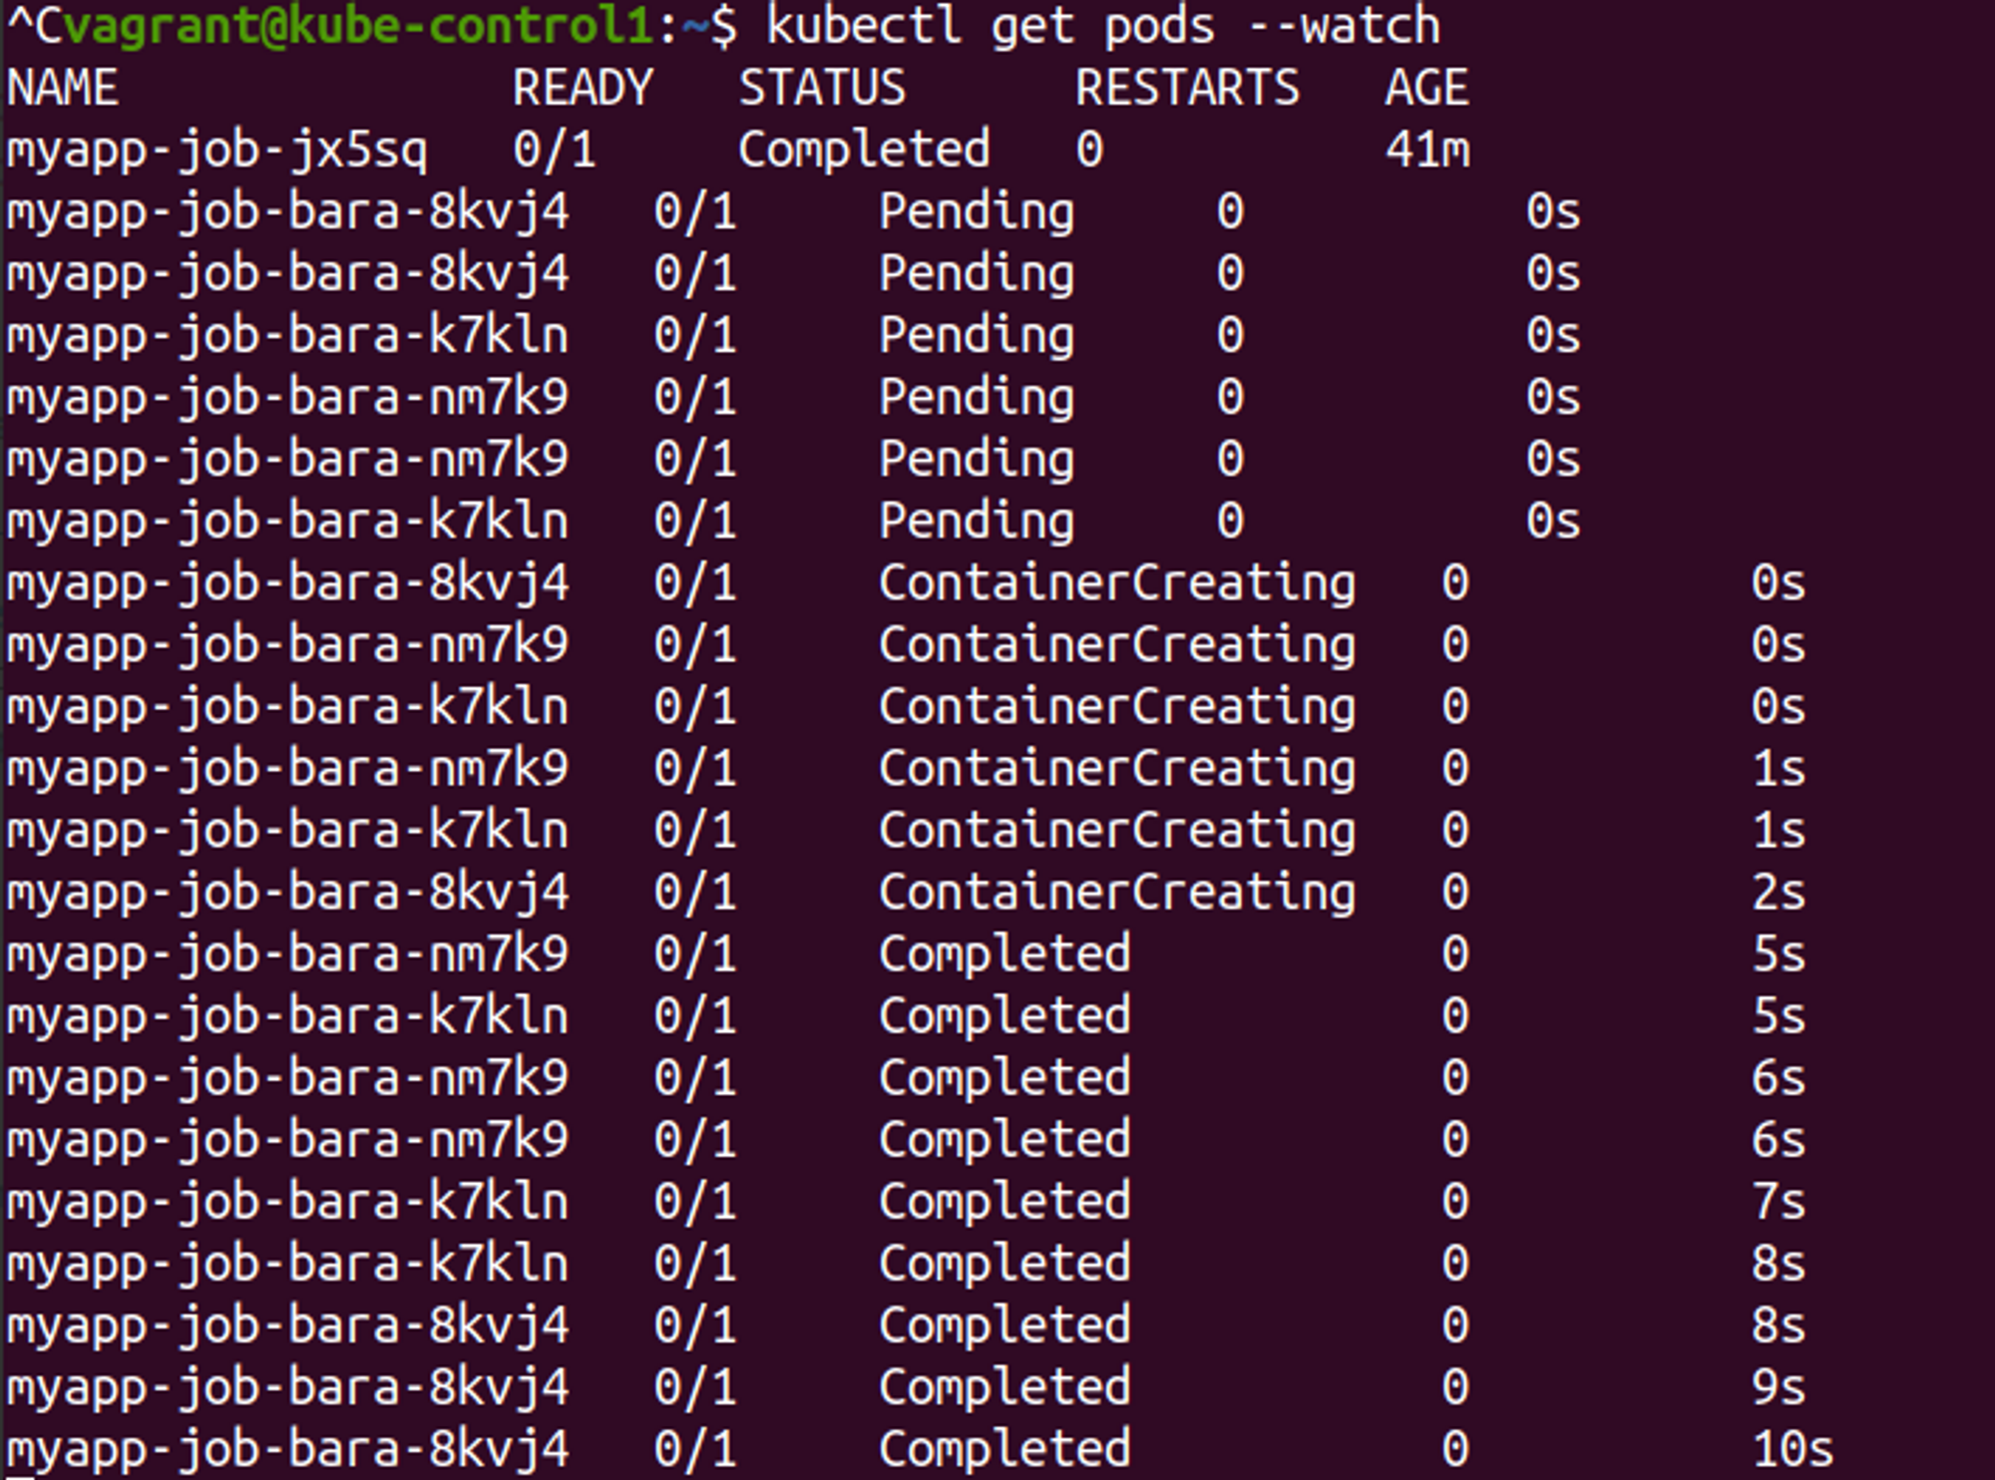This screenshot has height=1480, width=1995.
Task: Click the myapp-job-jx5sq pod name
Action: [x=216, y=151]
